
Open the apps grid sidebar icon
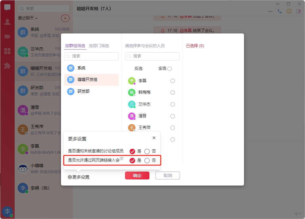tap(7, 51)
